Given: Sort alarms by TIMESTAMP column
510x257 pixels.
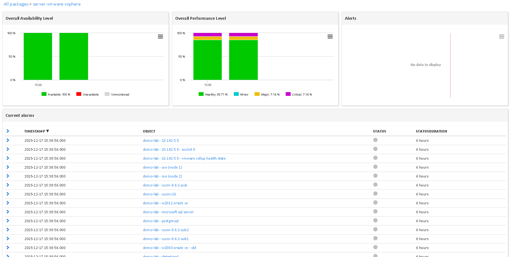Looking at the screenshot, I should click(36, 131).
